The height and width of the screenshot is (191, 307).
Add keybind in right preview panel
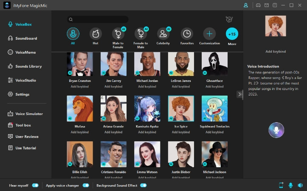(x=276, y=51)
